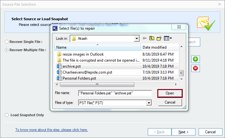Click the Open button
This screenshot has height=138, width=225.
[170, 93]
